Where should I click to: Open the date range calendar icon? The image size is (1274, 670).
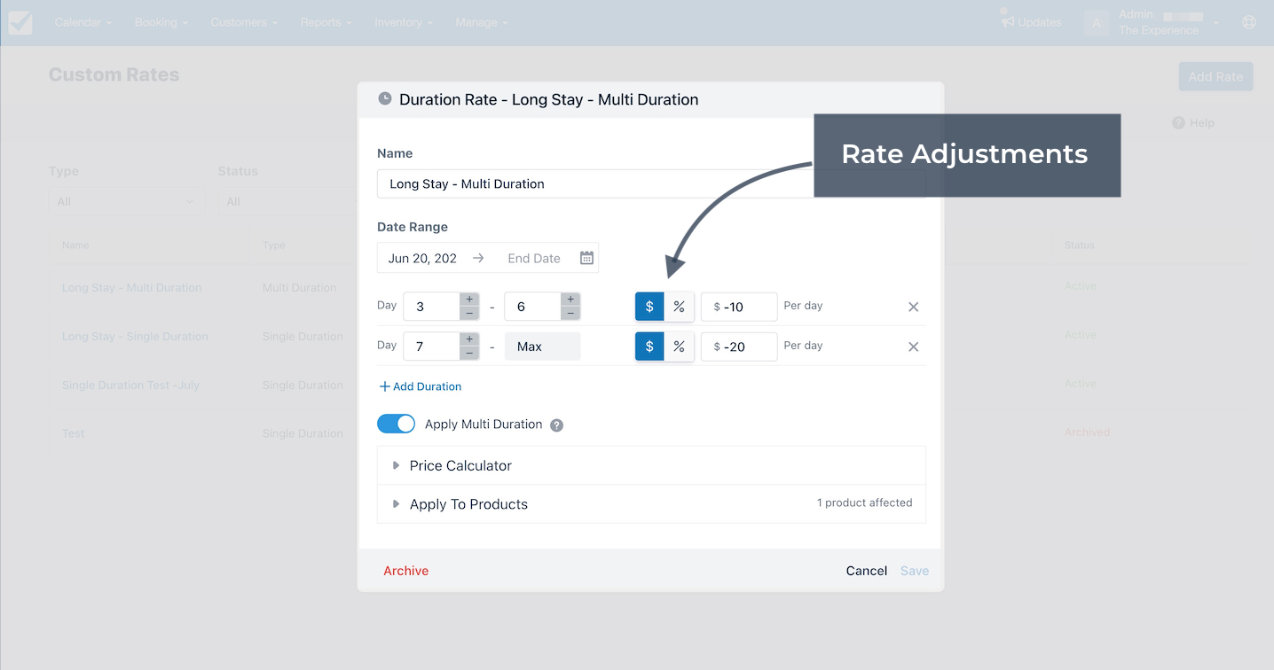pyautogui.click(x=586, y=258)
